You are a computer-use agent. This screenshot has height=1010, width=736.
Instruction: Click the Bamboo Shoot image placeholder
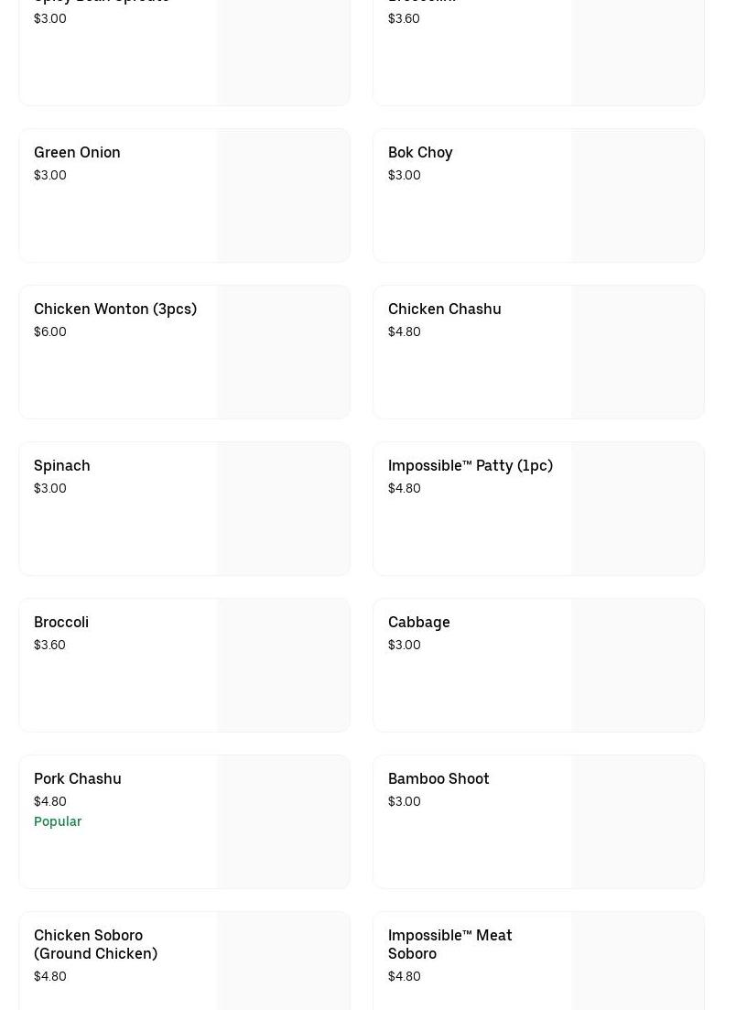(x=637, y=821)
